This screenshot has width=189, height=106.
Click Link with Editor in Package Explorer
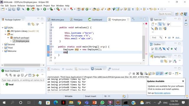[x=33, y=24]
